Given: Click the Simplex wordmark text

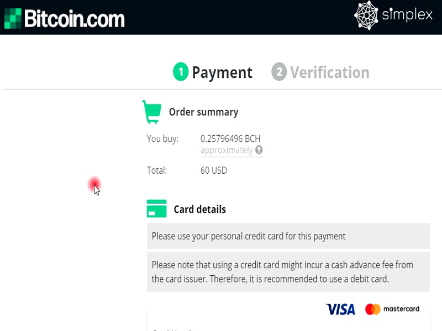Looking at the screenshot, I should tap(407, 15).
